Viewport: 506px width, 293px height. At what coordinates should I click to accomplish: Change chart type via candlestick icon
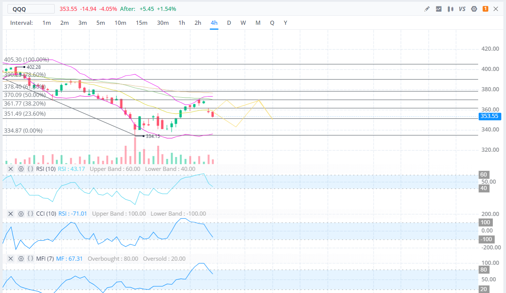(x=450, y=9)
